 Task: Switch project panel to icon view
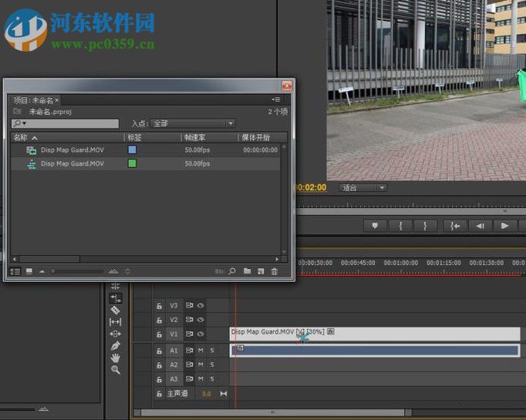[29, 271]
